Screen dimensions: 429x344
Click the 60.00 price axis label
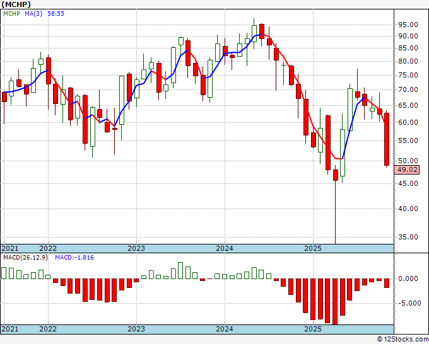pos(408,122)
